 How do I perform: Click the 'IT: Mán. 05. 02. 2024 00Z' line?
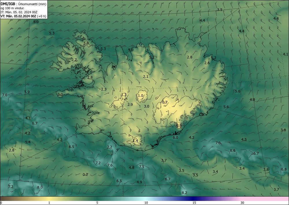pyautogui.click(x=19, y=12)
